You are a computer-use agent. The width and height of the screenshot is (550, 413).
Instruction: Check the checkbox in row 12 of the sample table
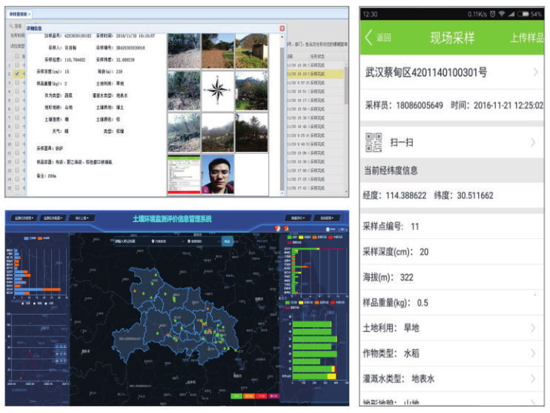pos(17,161)
